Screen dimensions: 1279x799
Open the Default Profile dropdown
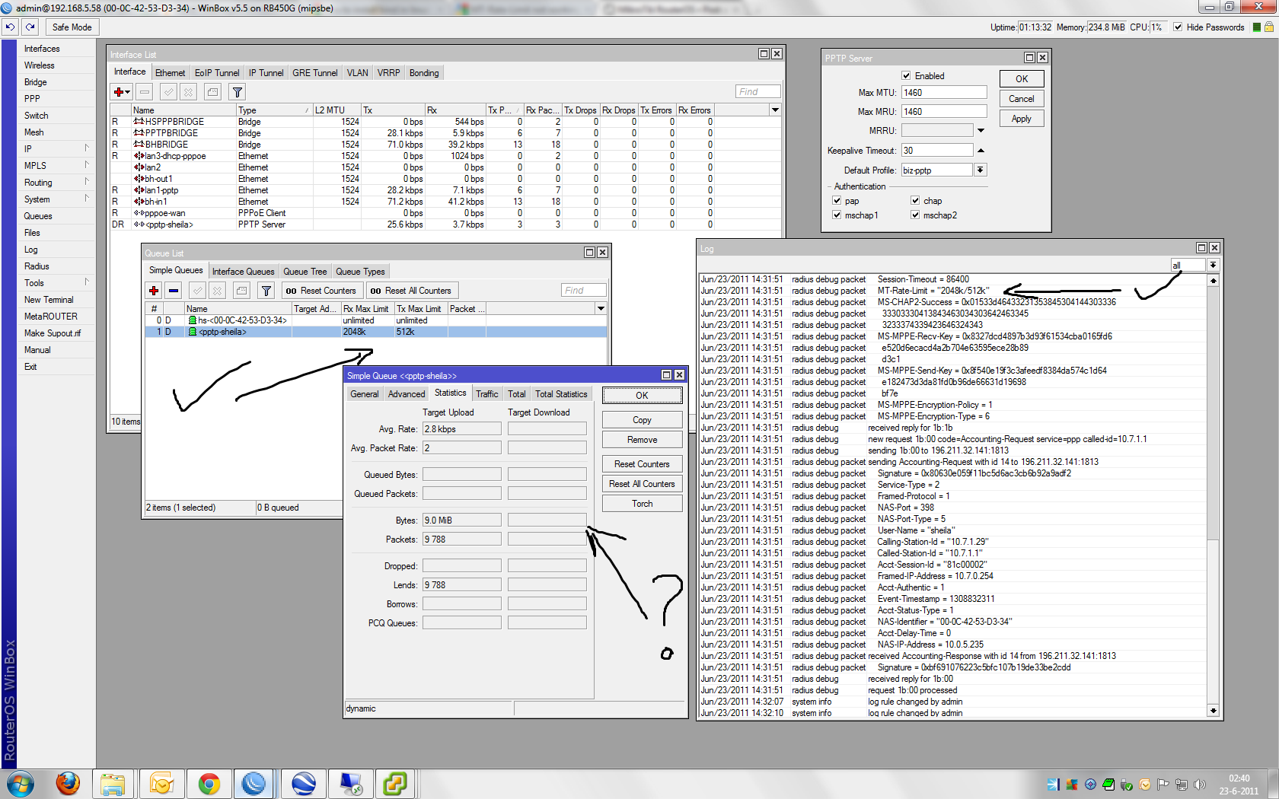click(x=981, y=170)
